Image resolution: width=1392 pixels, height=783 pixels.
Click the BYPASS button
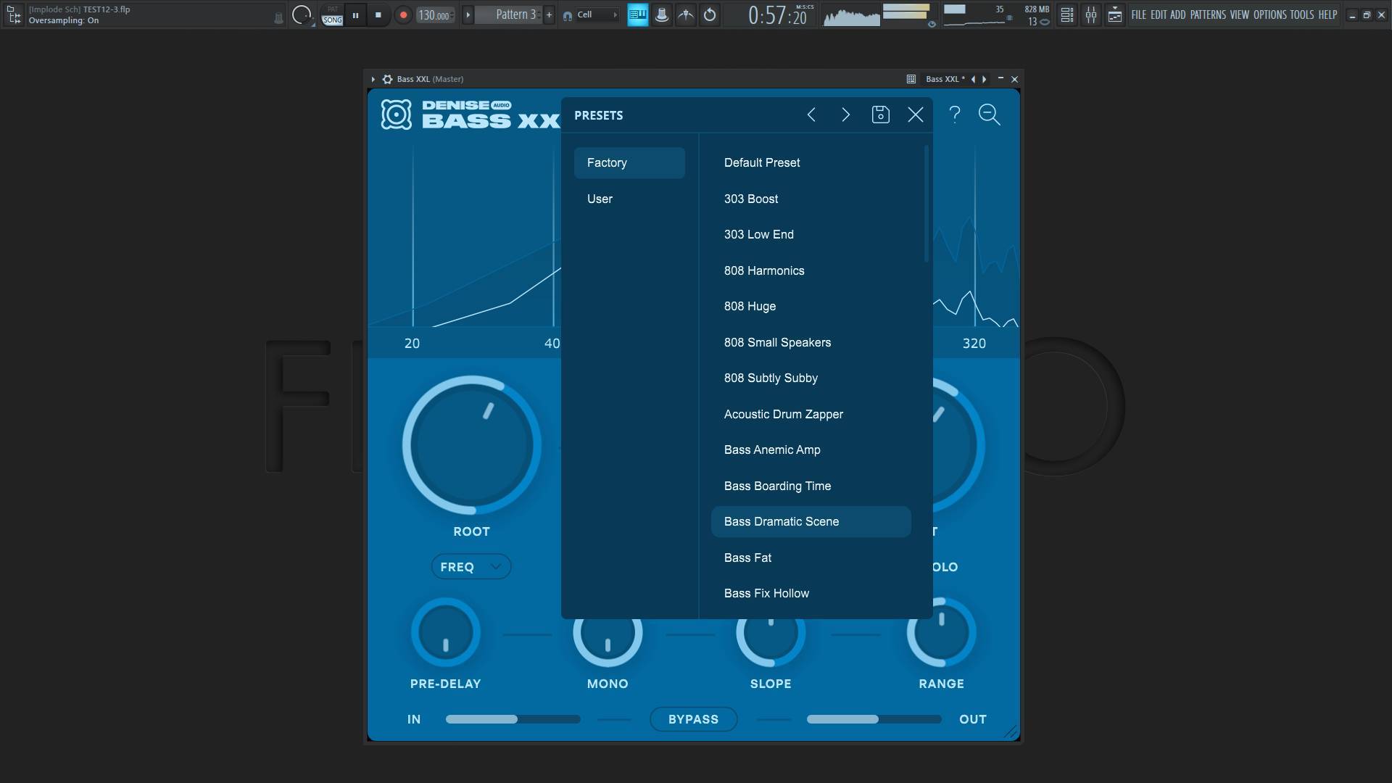pos(693,719)
